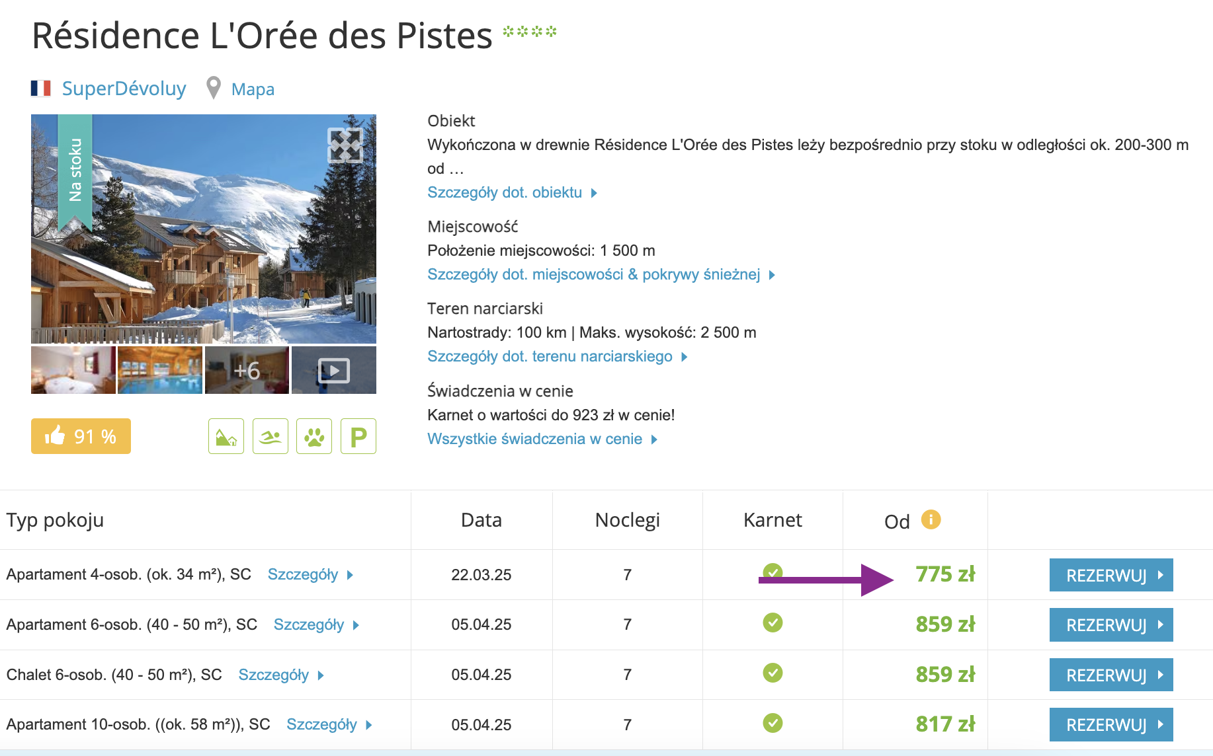Click REZERWUJ for Apartament 6-osob.

pos(1111,625)
